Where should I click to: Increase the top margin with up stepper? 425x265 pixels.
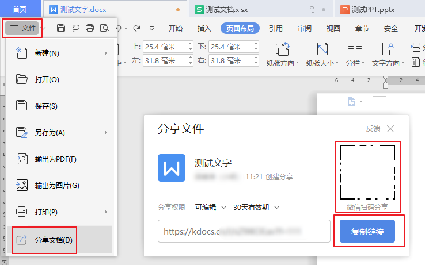point(190,44)
